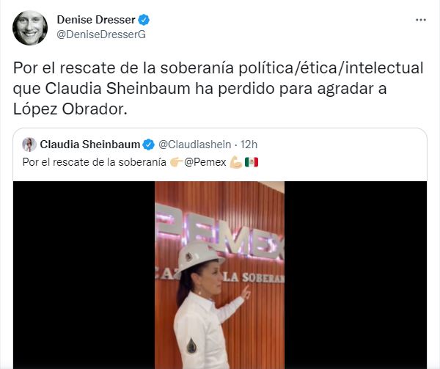Visit the @Claudiashein handle

[x=195, y=145]
